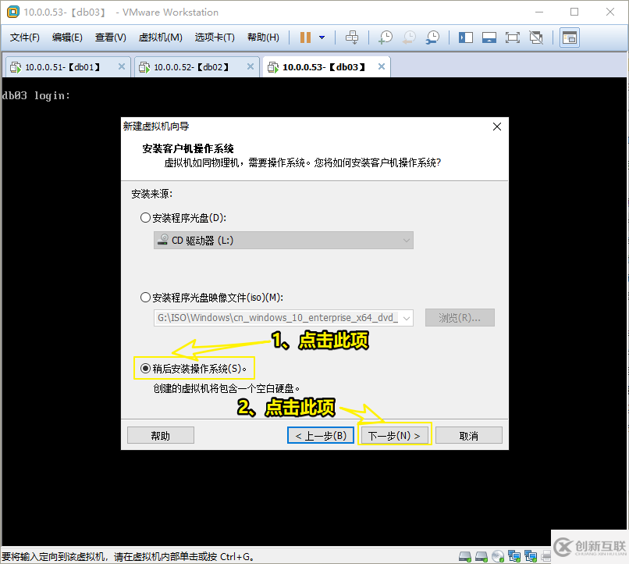Proceed with the 下一步(N) button
The image size is (629, 564).
point(394,436)
